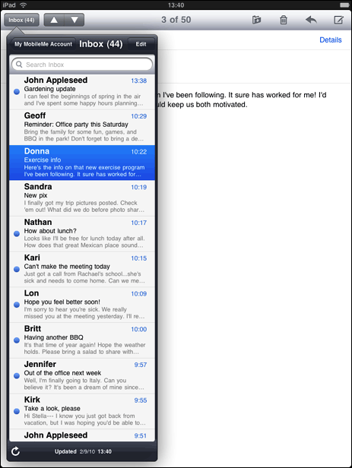Tap unread dot beside Kari's message
352x468 pixels.
point(17,269)
